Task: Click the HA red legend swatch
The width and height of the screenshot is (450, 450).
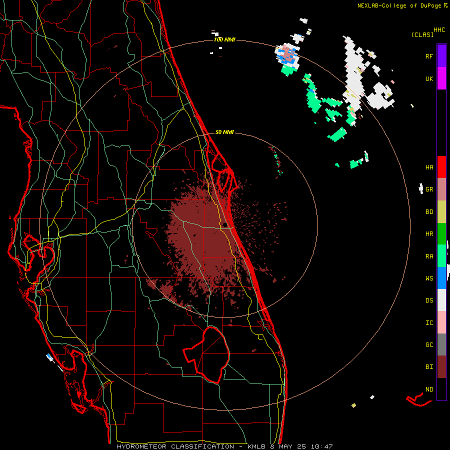Action: (441, 167)
